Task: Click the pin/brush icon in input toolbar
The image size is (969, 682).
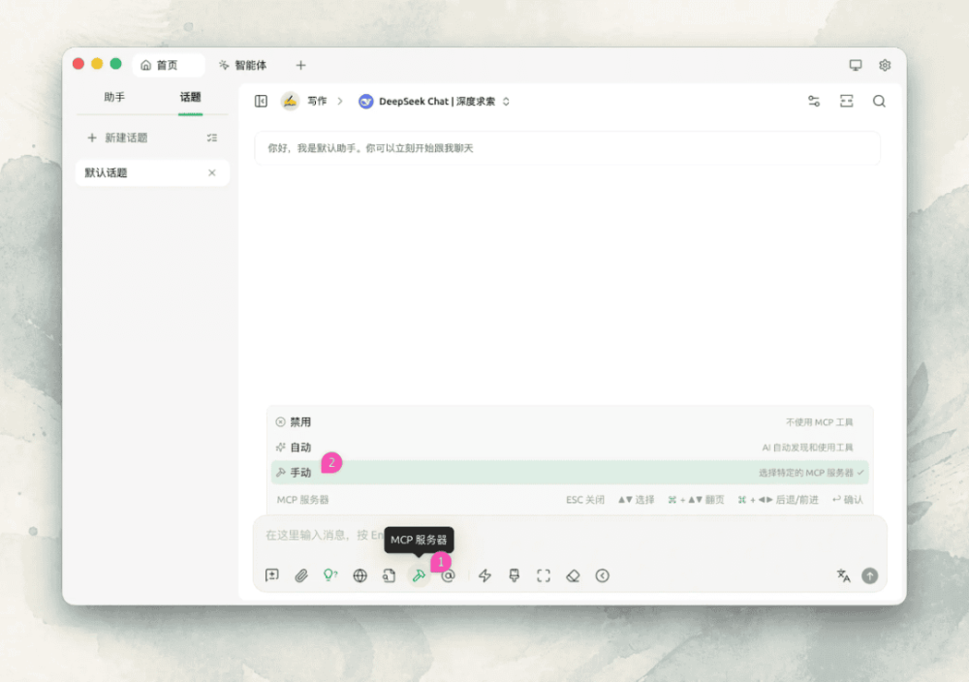Action: [515, 575]
